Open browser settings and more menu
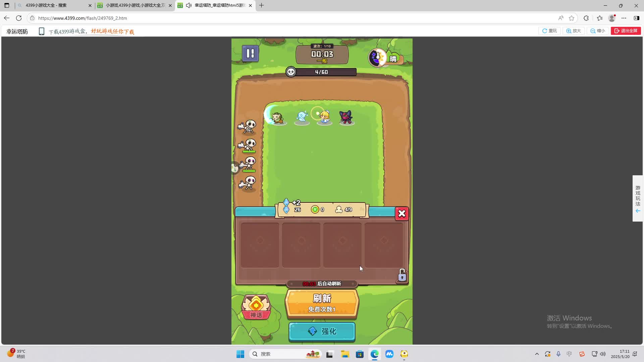 click(624, 18)
